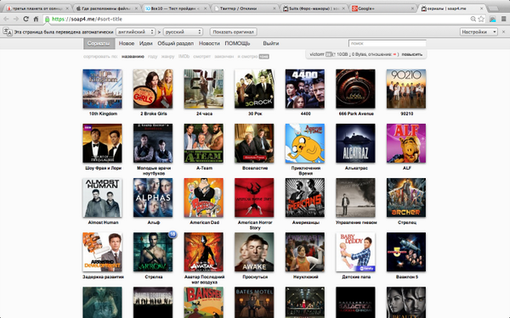Image resolution: width=510 pixels, height=318 pixels.
Task: Open the source language dropdown английский
Action: click(x=135, y=32)
